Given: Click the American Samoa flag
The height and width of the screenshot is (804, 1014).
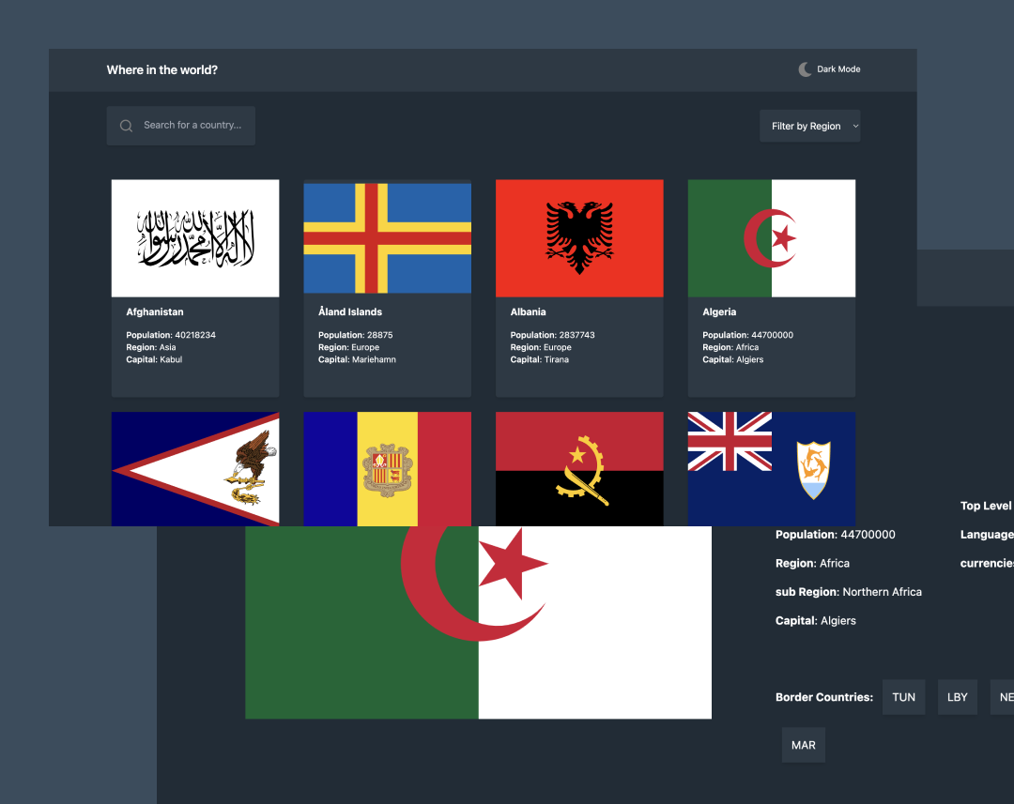Looking at the screenshot, I should (194, 468).
